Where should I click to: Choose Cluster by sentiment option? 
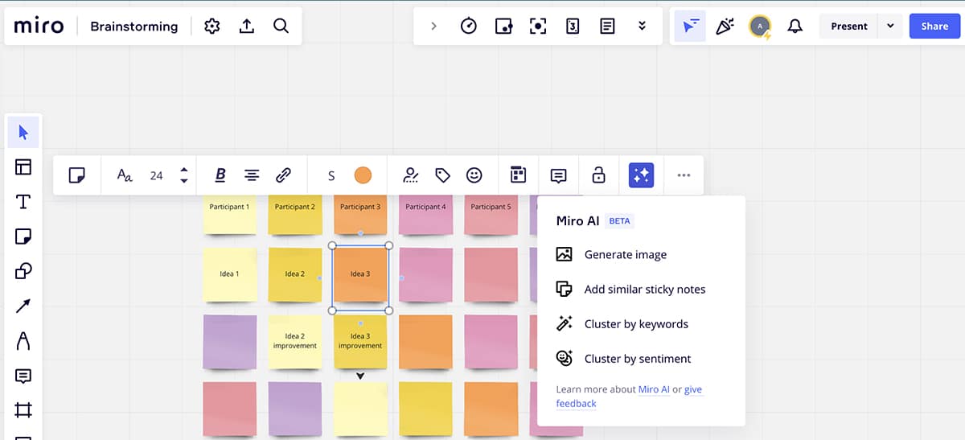click(x=637, y=359)
